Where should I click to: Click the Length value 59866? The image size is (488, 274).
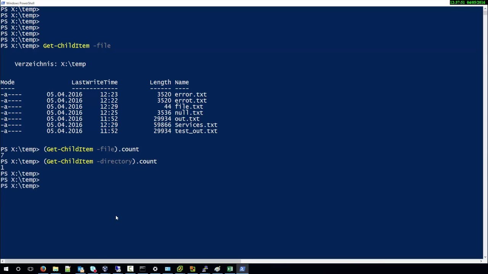[x=162, y=125]
